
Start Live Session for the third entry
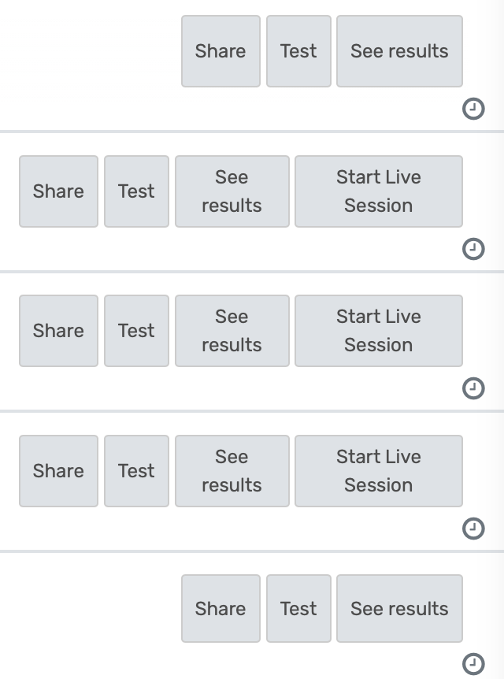tap(379, 331)
